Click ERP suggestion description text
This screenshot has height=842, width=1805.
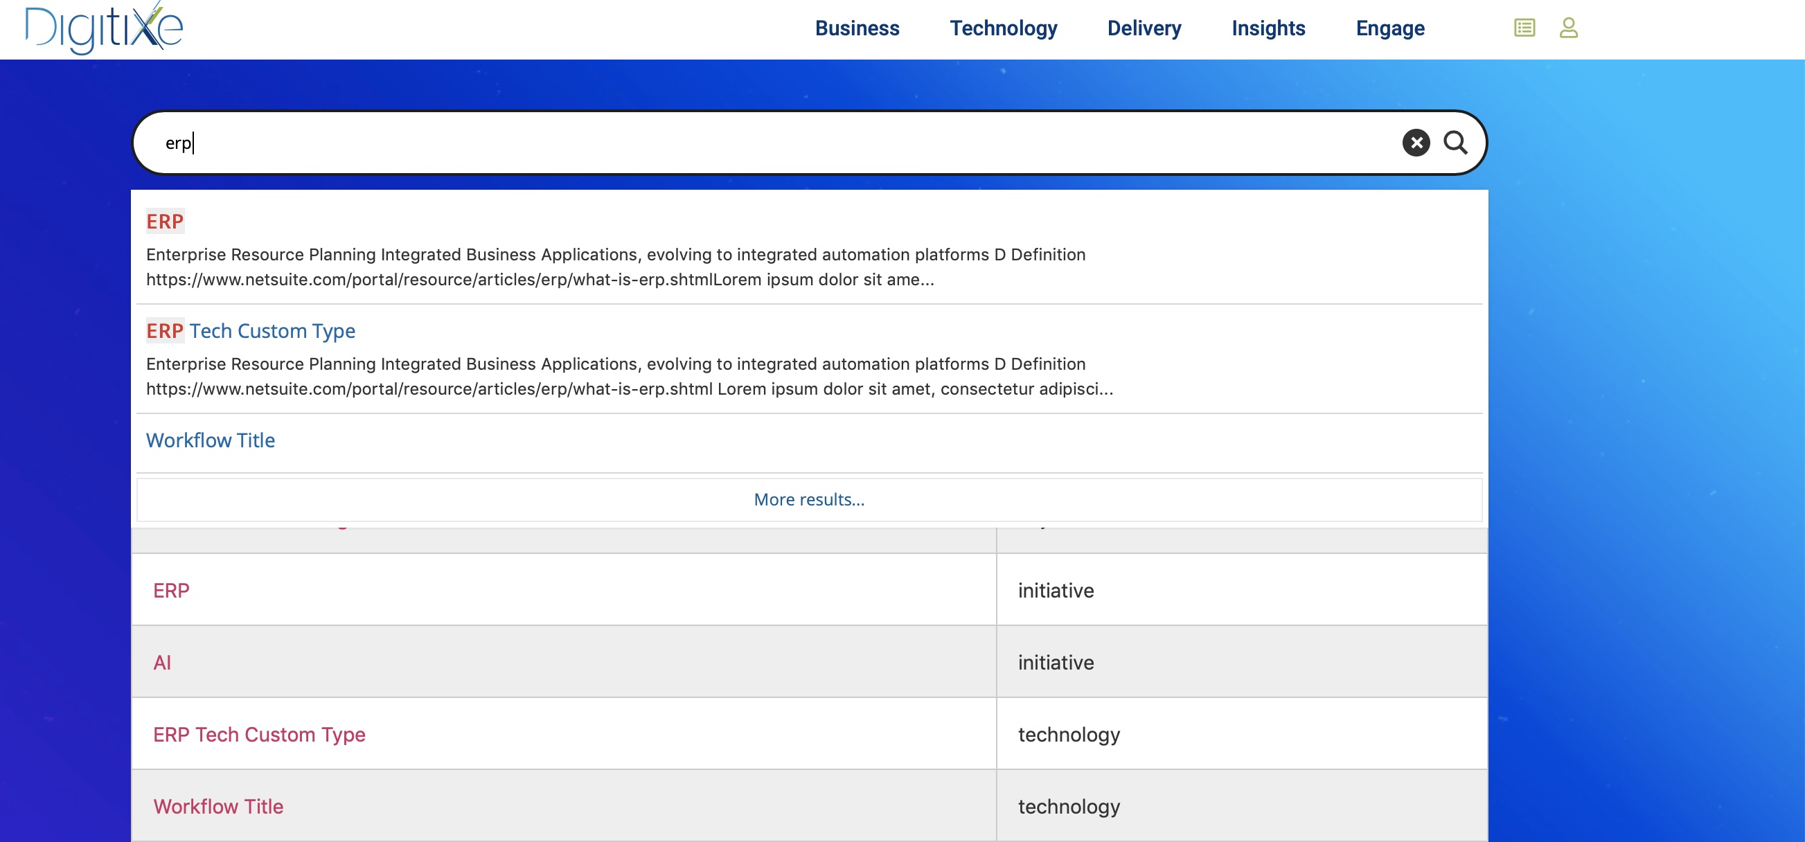pyautogui.click(x=616, y=267)
